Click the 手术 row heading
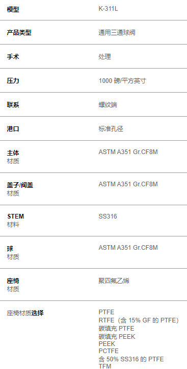Image resolution: width=187 pixels, height=369 pixels. (13, 57)
